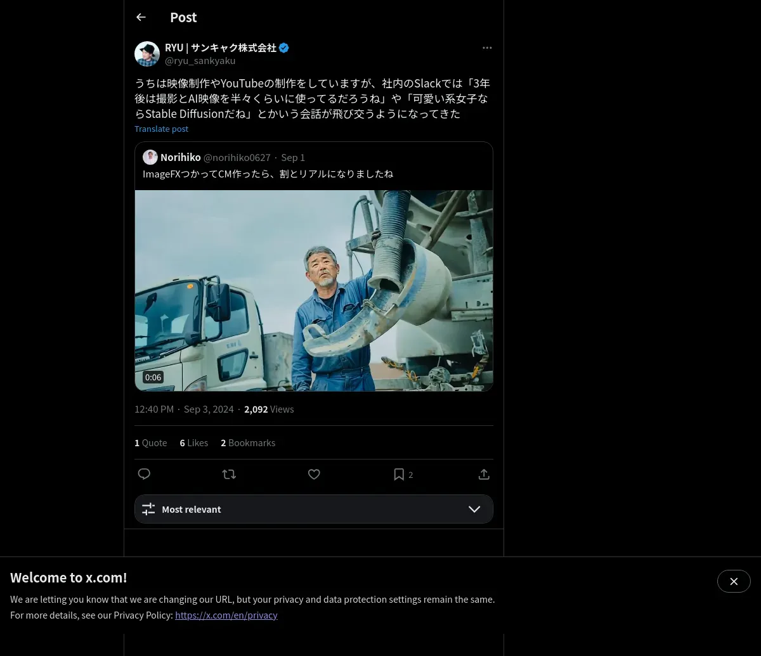This screenshot has width=761, height=656.
Task: Play the quoted video thumbnail
Action: (x=314, y=290)
